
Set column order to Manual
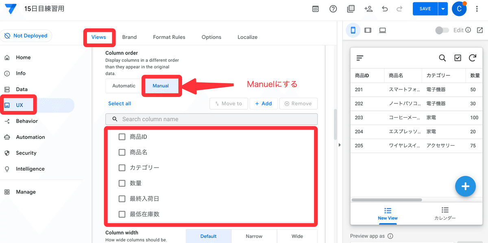(x=161, y=86)
